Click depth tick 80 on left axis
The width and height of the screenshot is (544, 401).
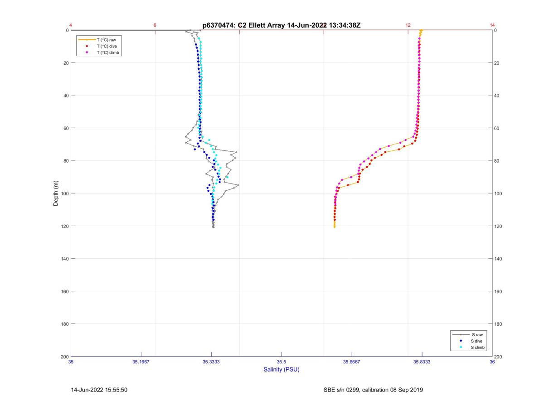pyautogui.click(x=66, y=161)
